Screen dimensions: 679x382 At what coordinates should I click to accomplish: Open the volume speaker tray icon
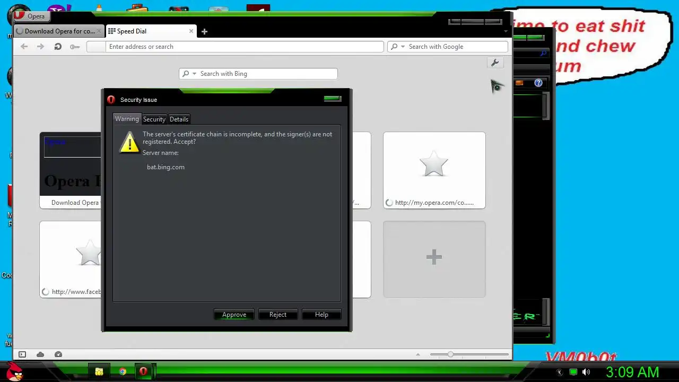[x=586, y=372]
